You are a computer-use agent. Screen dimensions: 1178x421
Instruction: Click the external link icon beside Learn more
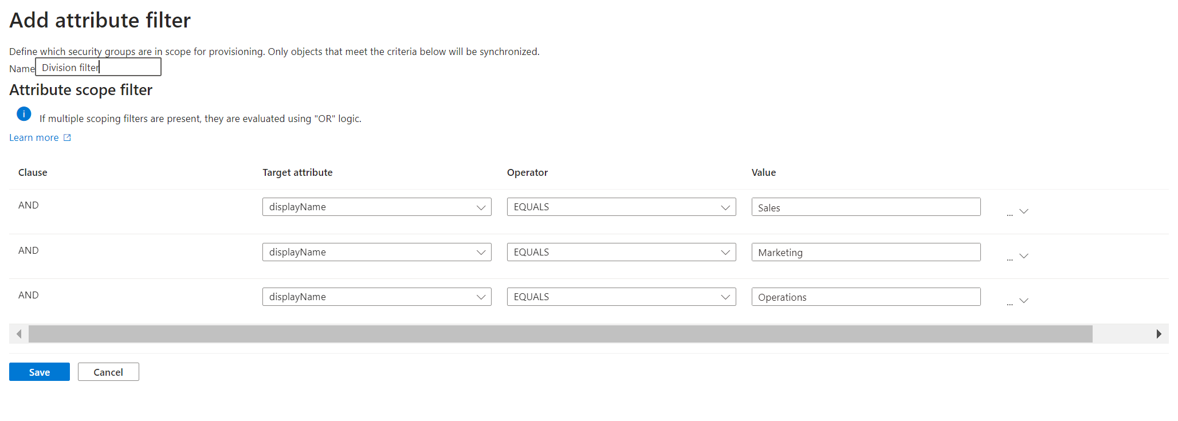[x=67, y=137]
